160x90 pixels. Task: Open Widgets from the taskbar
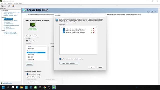[x=17, y=87]
